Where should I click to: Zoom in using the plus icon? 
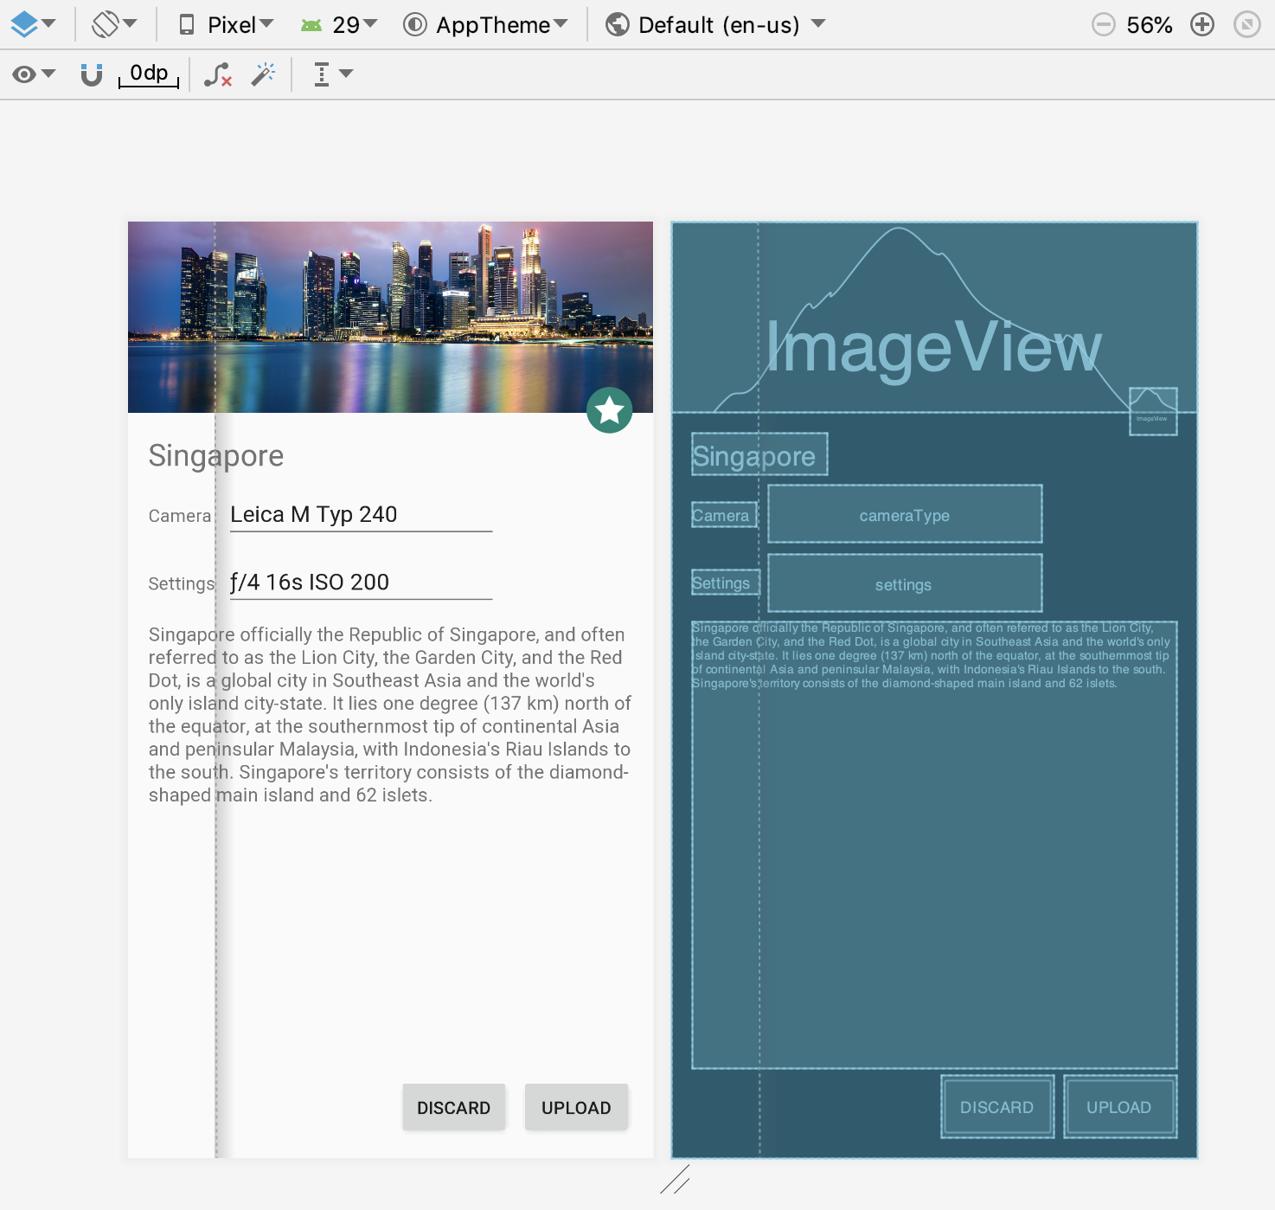point(1202,25)
